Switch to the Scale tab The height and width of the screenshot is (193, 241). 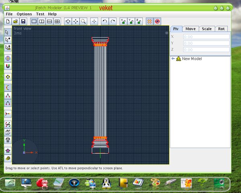tap(206, 29)
